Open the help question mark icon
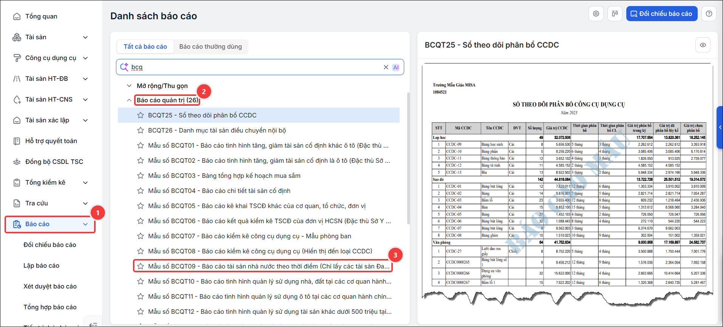The height and width of the screenshot is (327, 723). click(709, 14)
